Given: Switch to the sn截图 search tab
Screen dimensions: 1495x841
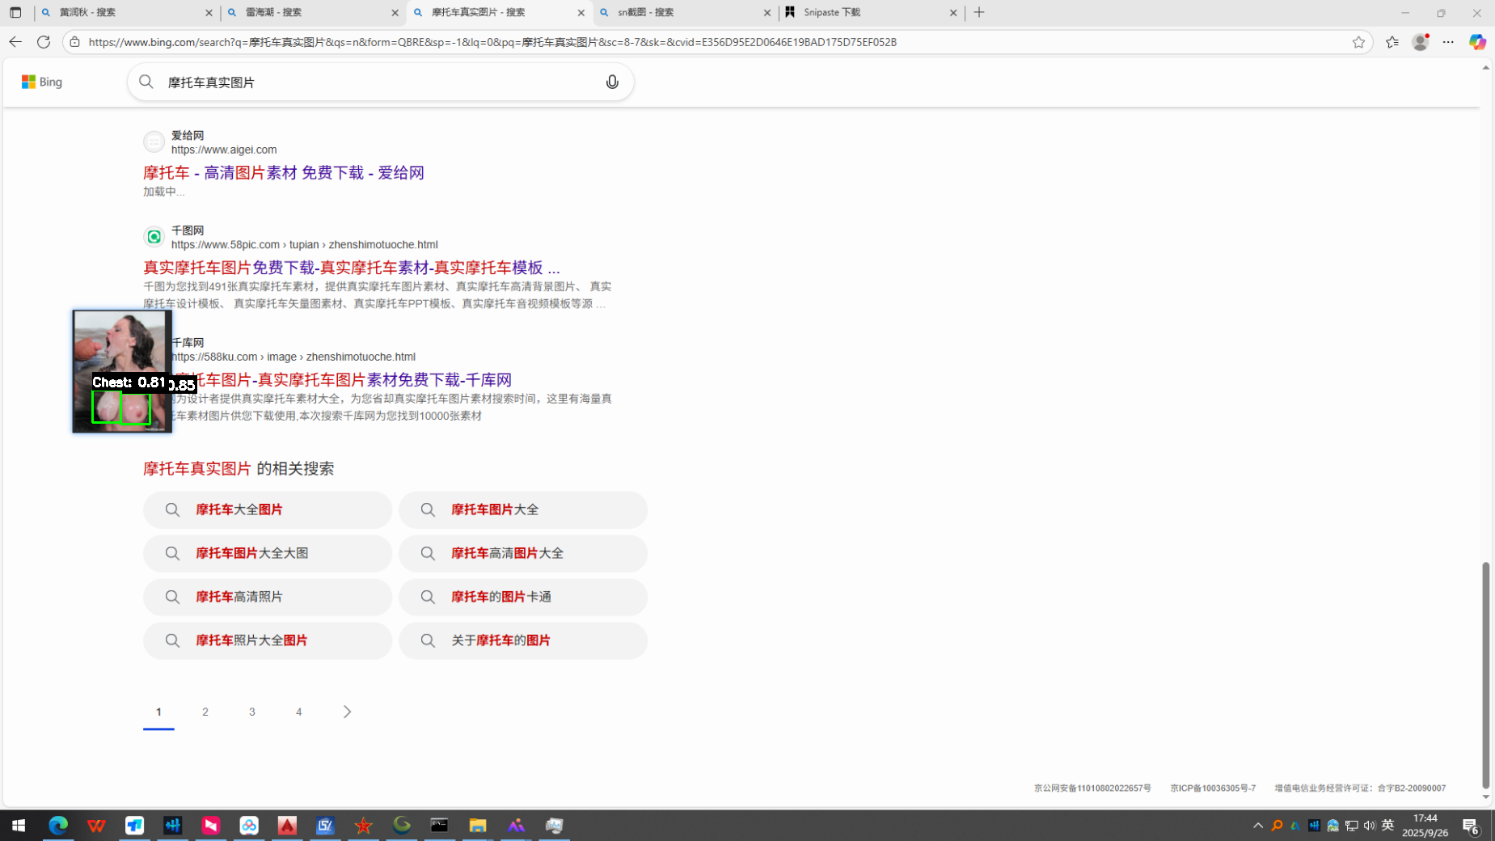Looking at the screenshot, I should click(683, 12).
